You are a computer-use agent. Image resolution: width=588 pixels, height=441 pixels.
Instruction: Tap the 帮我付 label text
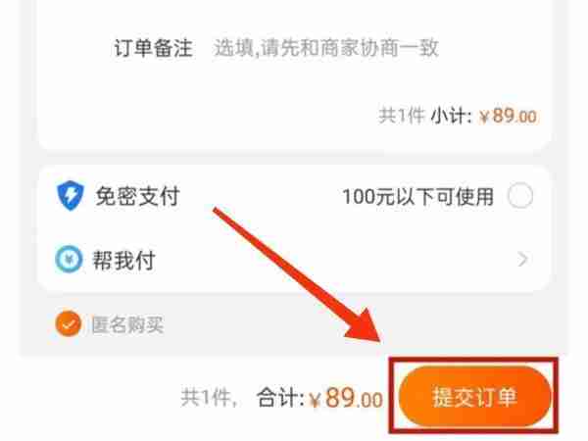(x=123, y=260)
